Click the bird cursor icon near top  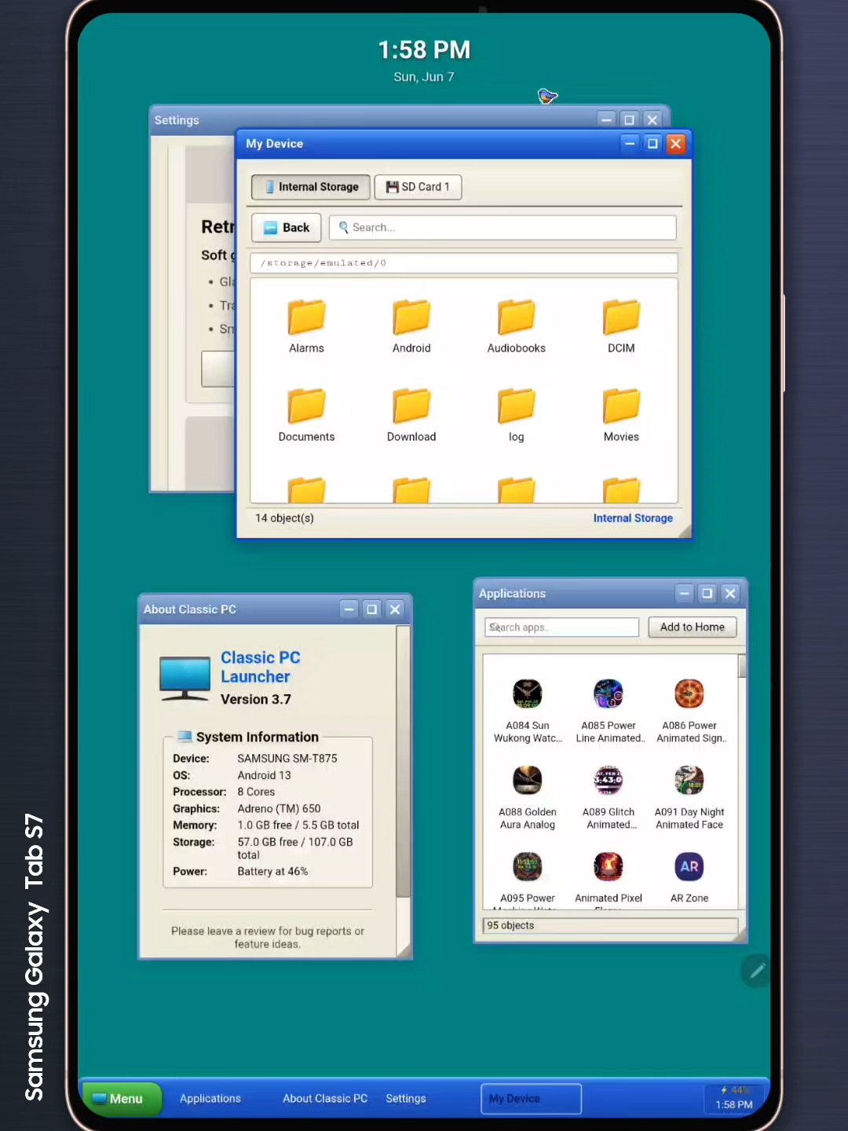coord(547,96)
